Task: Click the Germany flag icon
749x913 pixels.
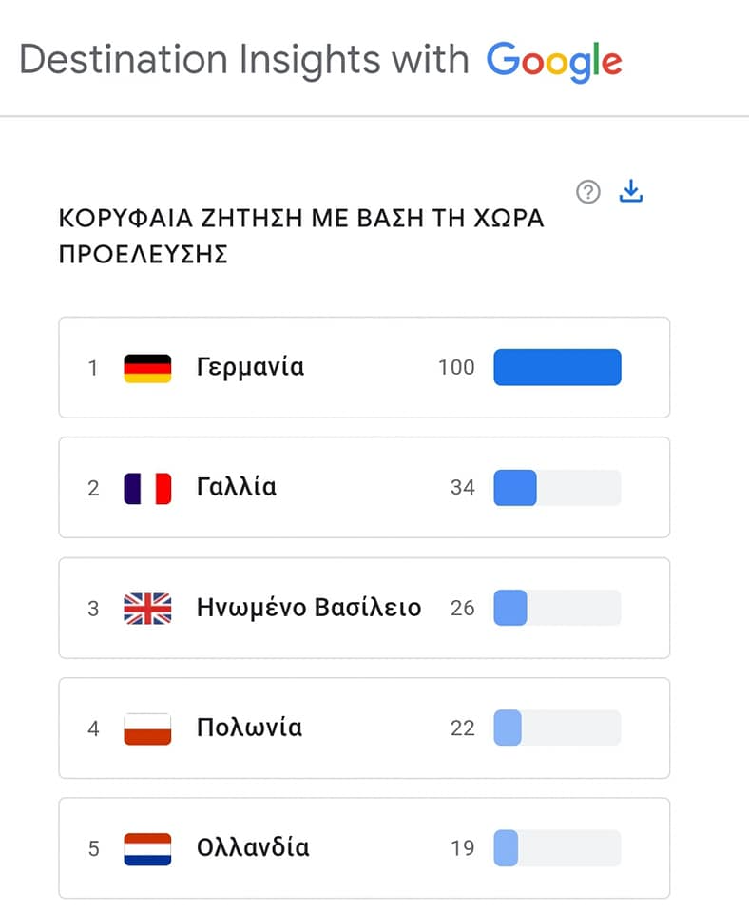Action: click(x=147, y=368)
